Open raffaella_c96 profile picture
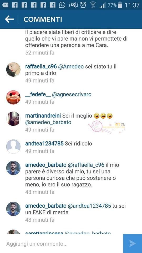The height and width of the screenshot is (253, 142). pyautogui.click(x=13, y=70)
